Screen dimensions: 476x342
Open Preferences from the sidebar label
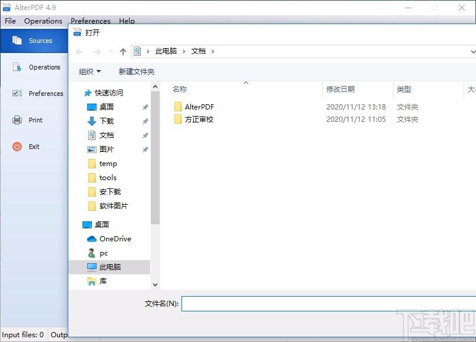[46, 94]
